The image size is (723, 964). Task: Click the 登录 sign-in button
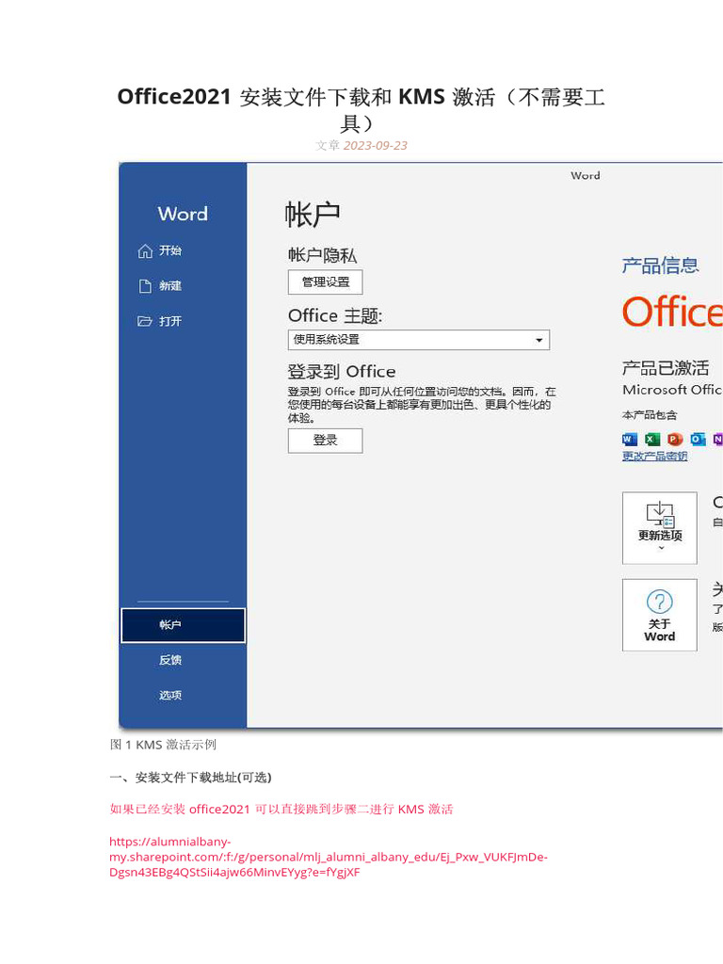click(325, 441)
